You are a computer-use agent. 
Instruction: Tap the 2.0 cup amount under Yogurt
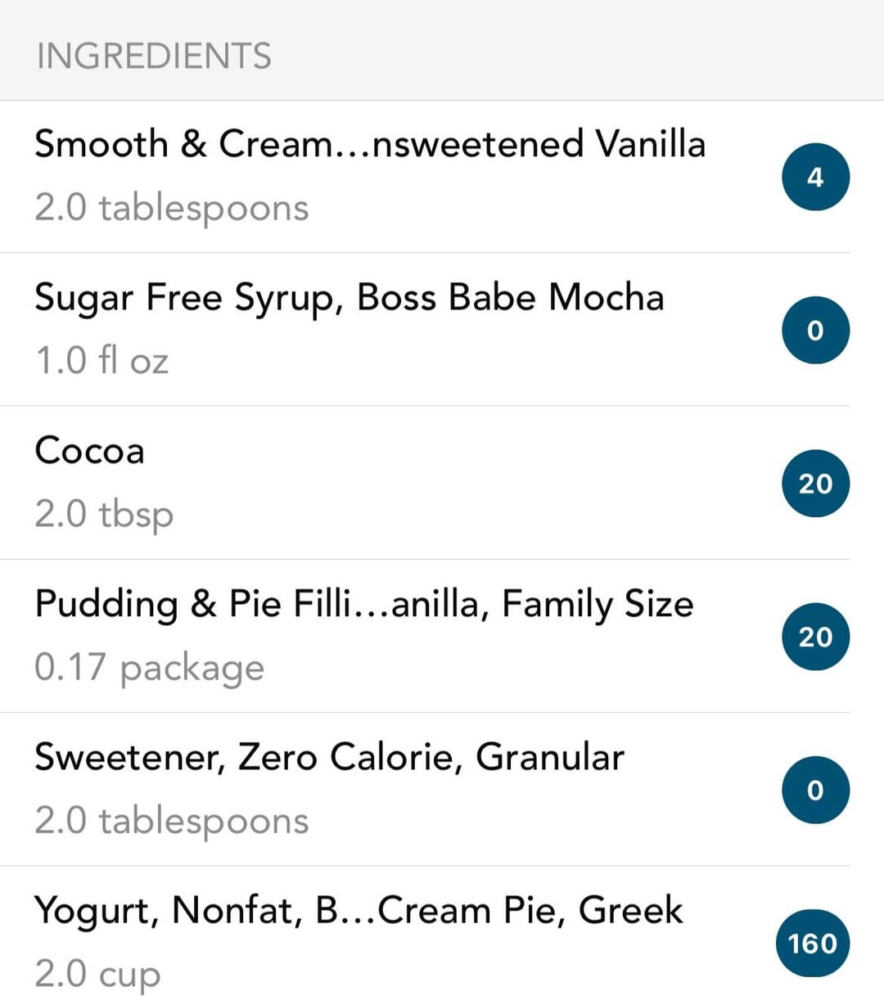97,974
